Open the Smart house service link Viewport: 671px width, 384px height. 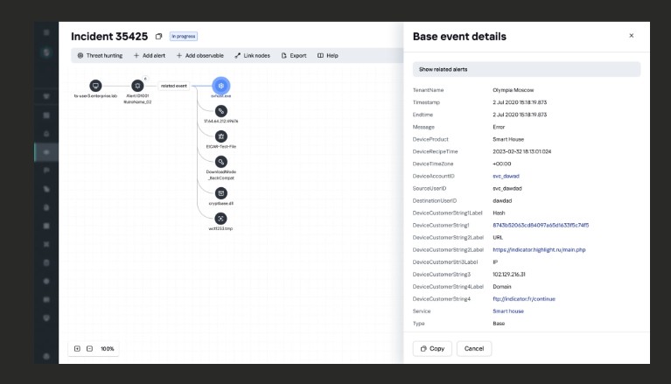(x=508, y=311)
